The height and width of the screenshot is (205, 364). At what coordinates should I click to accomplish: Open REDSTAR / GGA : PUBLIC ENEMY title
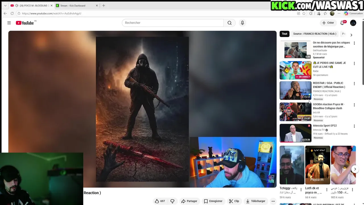click(329, 85)
